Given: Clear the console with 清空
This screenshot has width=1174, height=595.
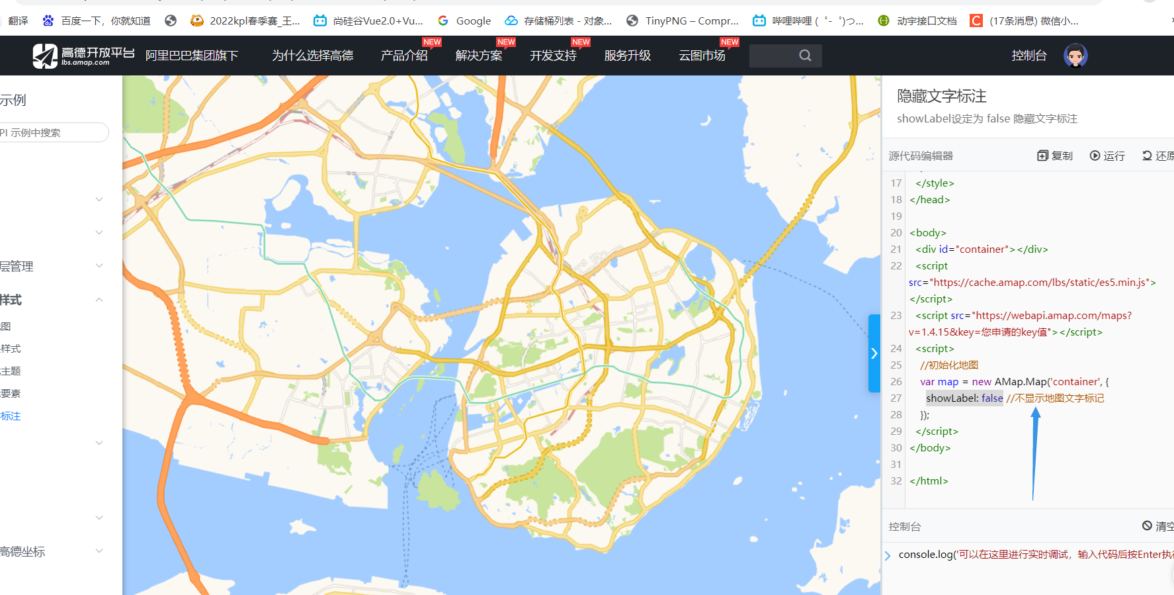Looking at the screenshot, I should click(1158, 526).
